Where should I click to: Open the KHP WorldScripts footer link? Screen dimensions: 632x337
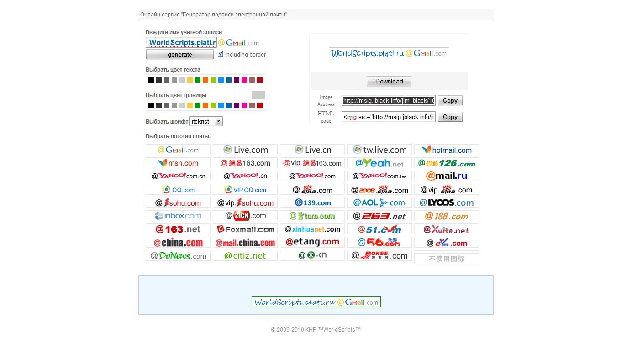coord(333,330)
